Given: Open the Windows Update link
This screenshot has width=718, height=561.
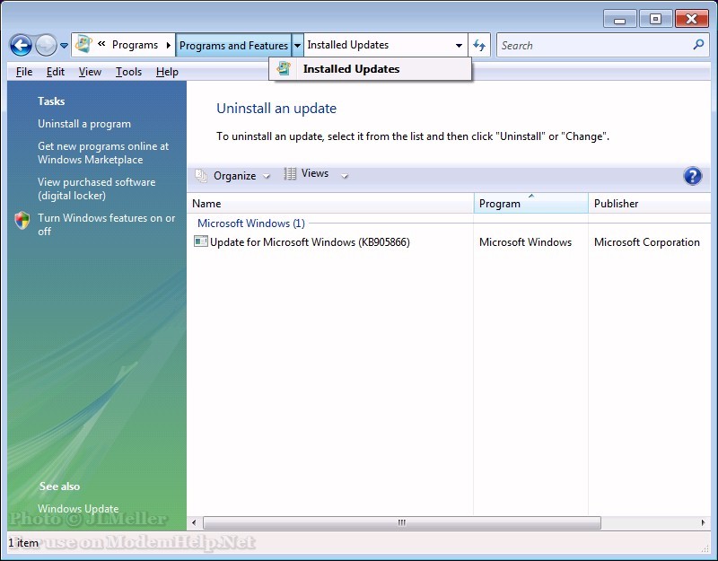Looking at the screenshot, I should click(78, 509).
